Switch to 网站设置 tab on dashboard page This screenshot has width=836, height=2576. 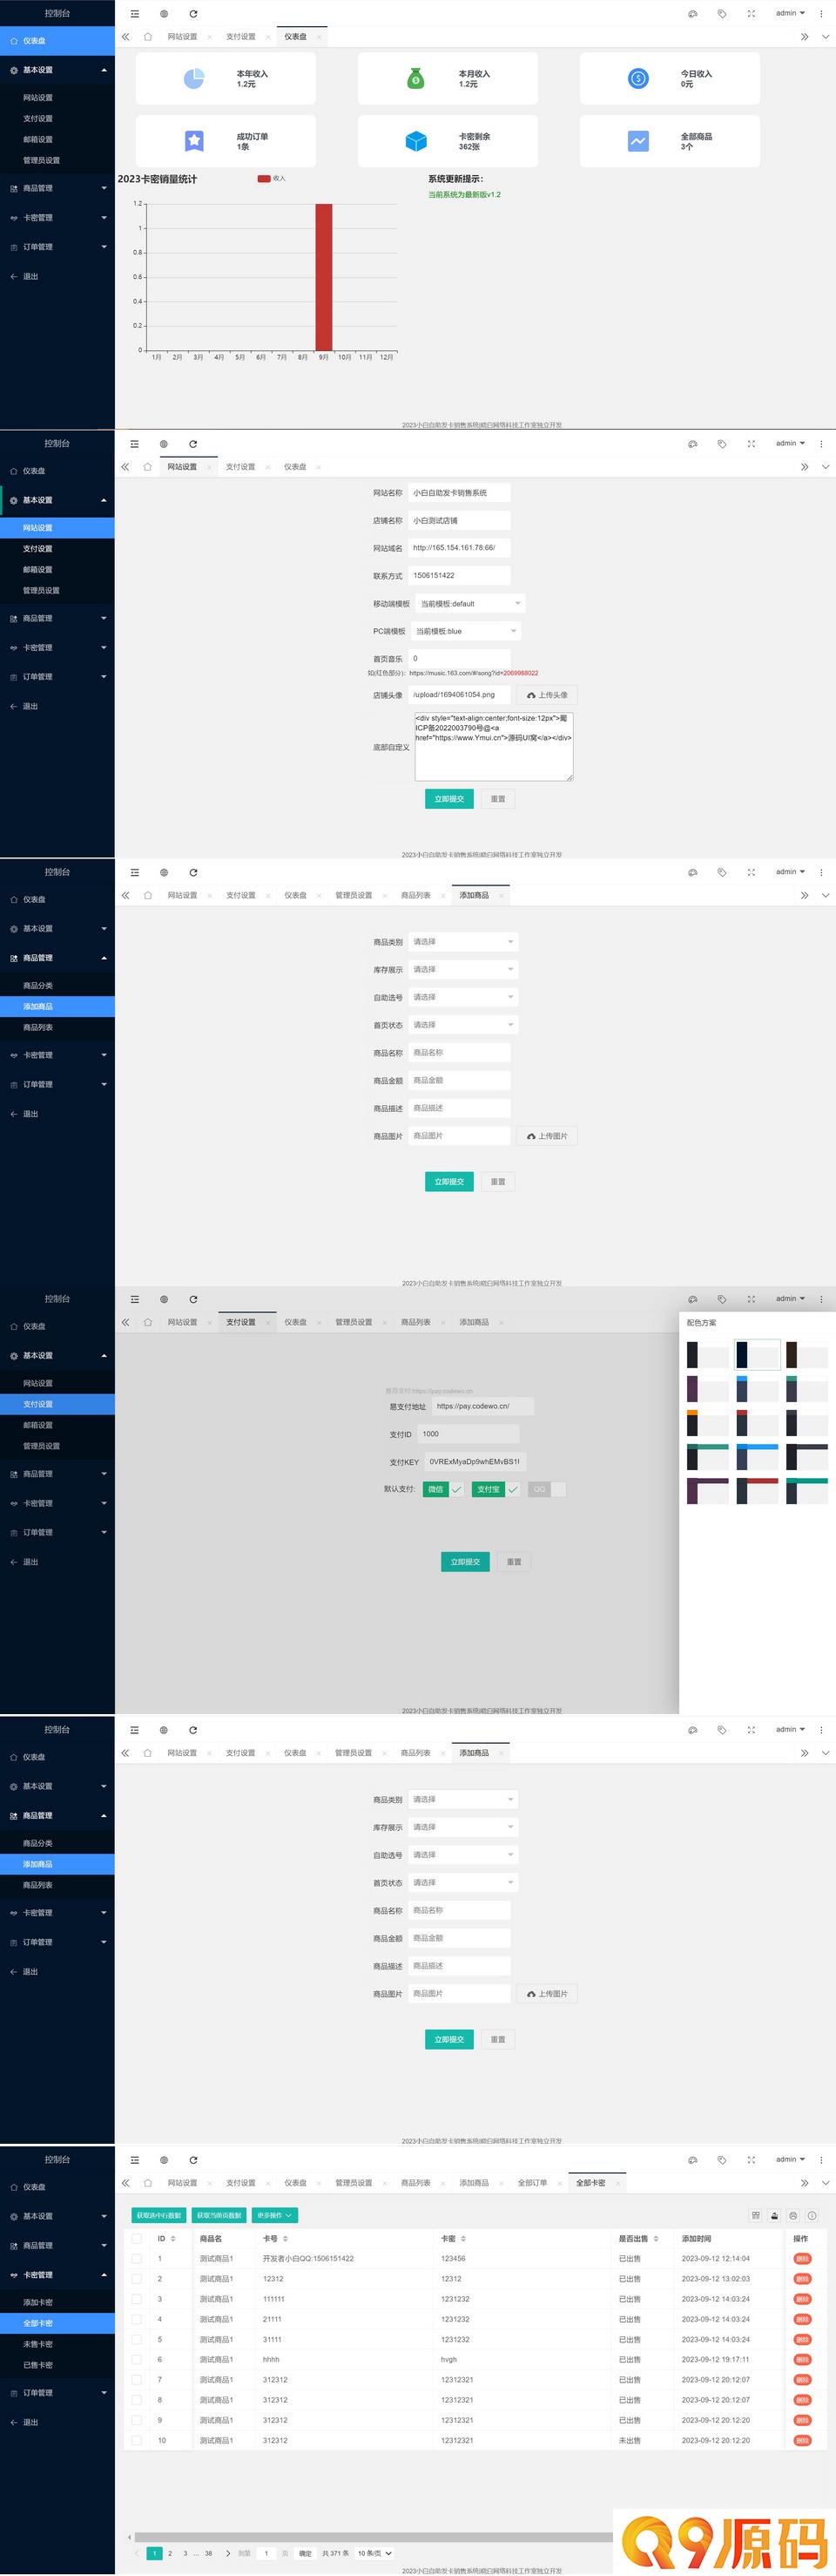coord(183,37)
